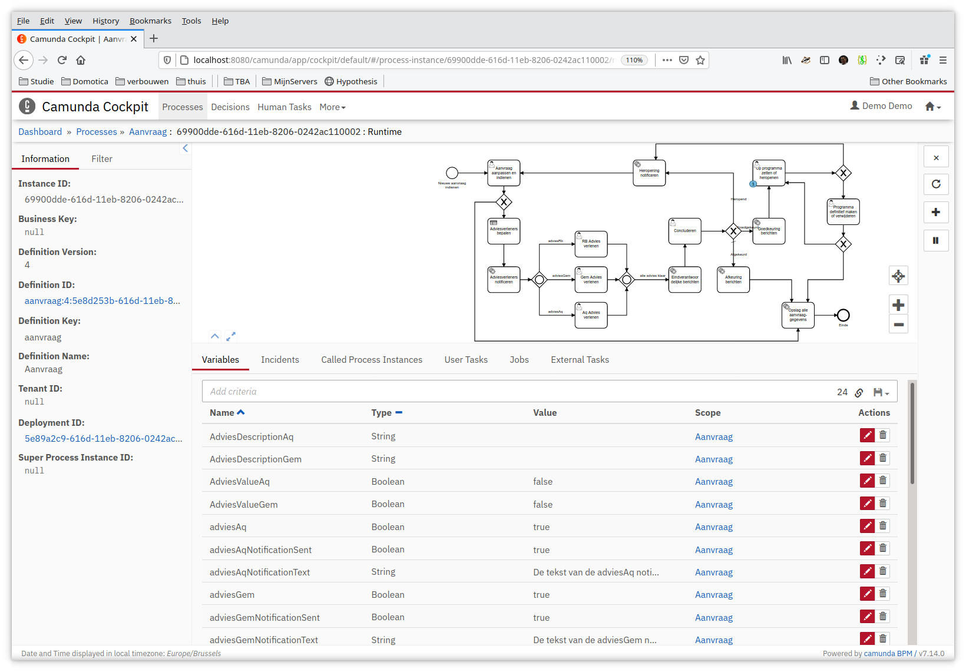Image resolution: width=966 pixels, height=672 pixels.
Task: Open the page actions three-dots menu
Action: (x=667, y=60)
